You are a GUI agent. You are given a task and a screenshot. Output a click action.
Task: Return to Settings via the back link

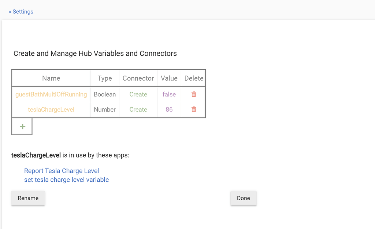[x=21, y=11]
